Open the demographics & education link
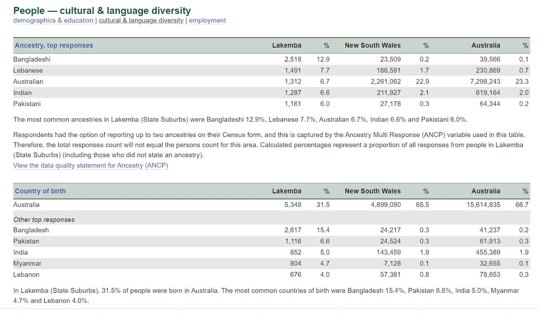540x313 pixels. [x=53, y=20]
